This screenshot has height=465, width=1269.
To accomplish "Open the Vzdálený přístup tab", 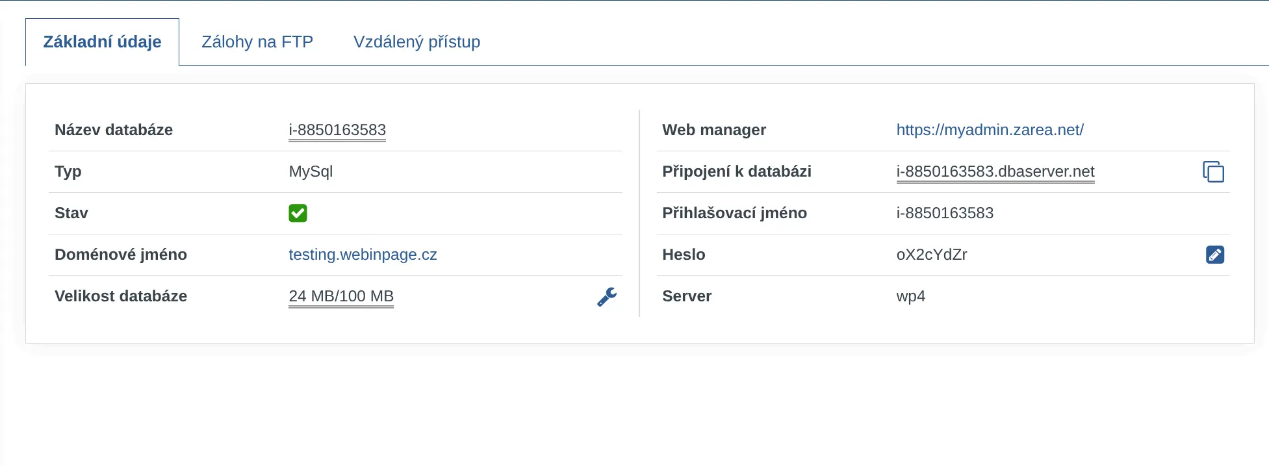I will coord(417,42).
